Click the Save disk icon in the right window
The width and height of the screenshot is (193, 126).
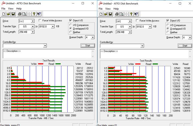pyautogui.click(x=111, y=14)
